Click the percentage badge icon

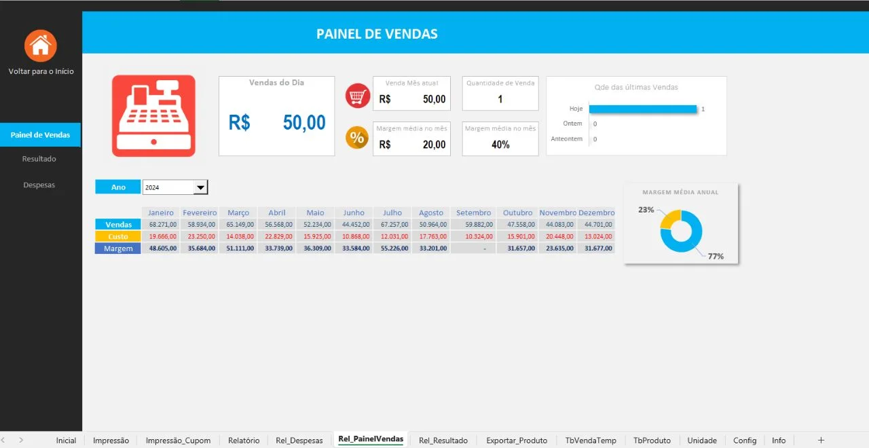[x=356, y=137]
